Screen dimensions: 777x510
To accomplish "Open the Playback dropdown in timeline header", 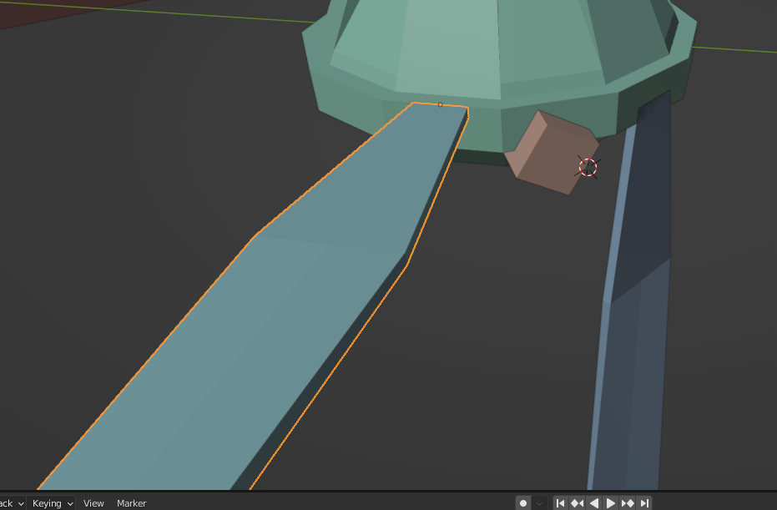I will (12, 503).
